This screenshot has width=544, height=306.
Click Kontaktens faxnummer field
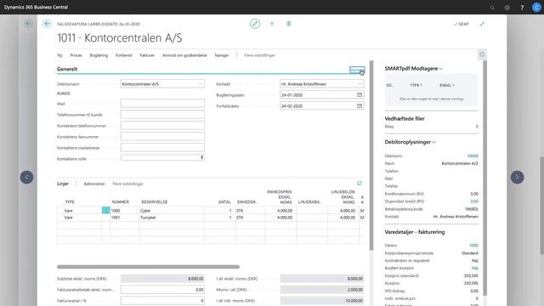[162, 137]
